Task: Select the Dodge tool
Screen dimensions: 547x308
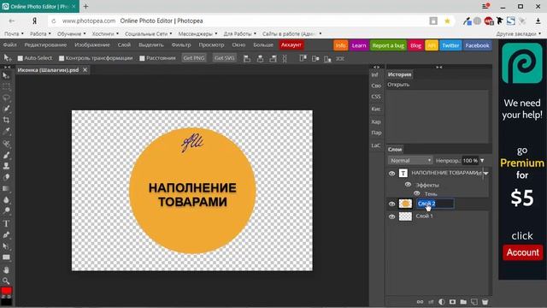Action: [x=6, y=211]
